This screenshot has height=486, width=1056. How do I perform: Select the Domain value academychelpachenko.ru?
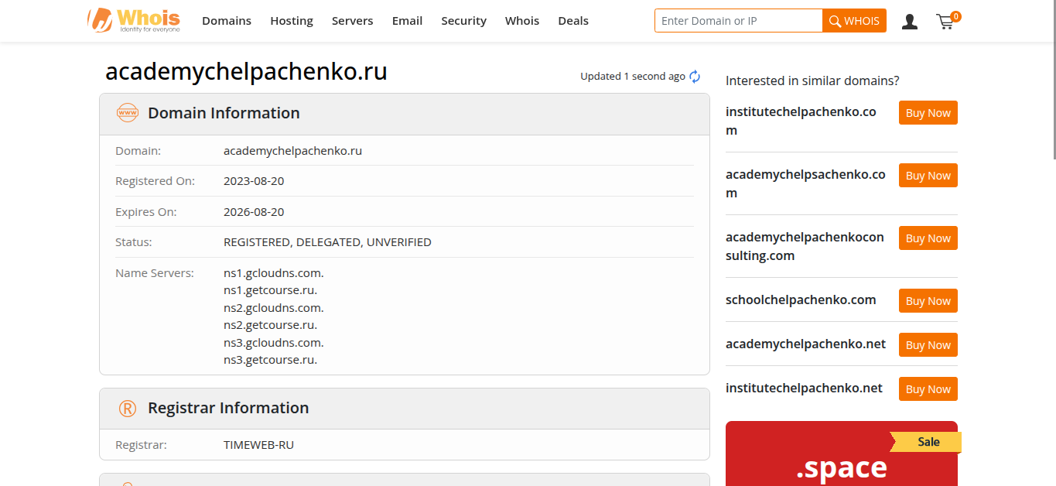(292, 151)
